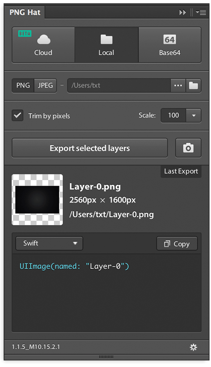Screen dimensions: 211x367
Task: Click the three-dots browse path button
Action: (178, 86)
